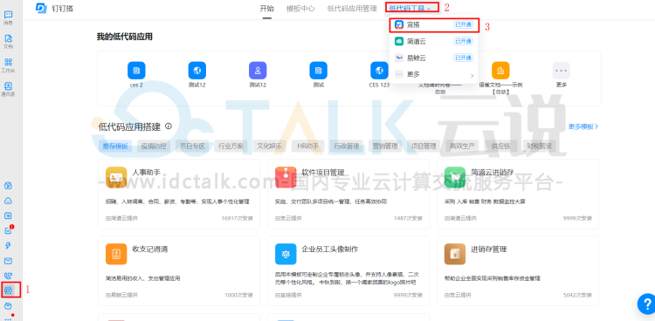Open the 通讯录 contacts sidebar icon
The image size is (655, 321).
pyautogui.click(x=8, y=86)
